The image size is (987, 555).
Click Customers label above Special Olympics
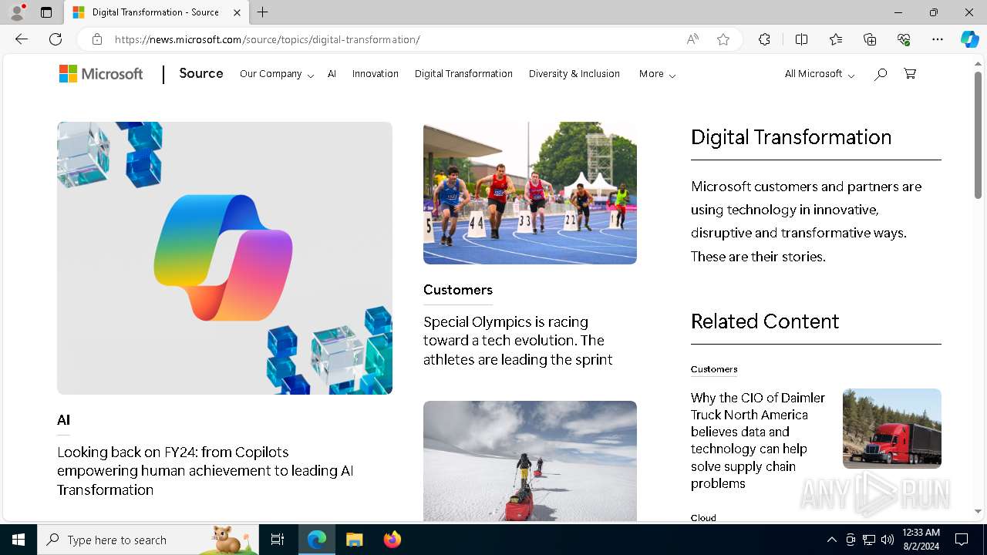point(458,290)
